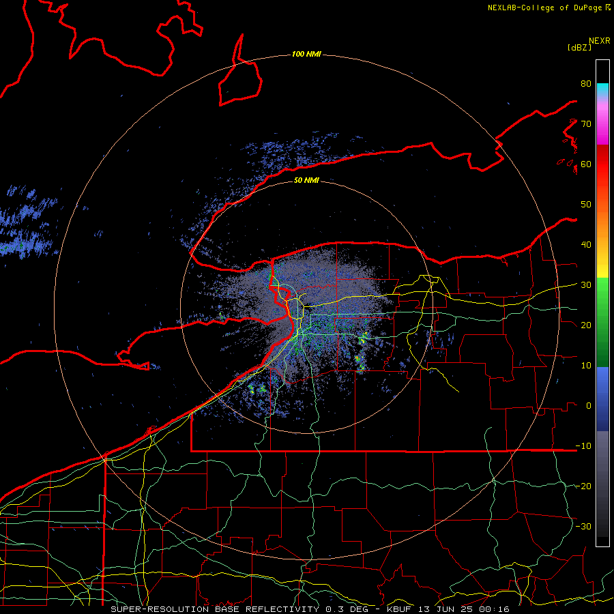
Task: Click the 100 NMI range ring label
Action: point(306,54)
